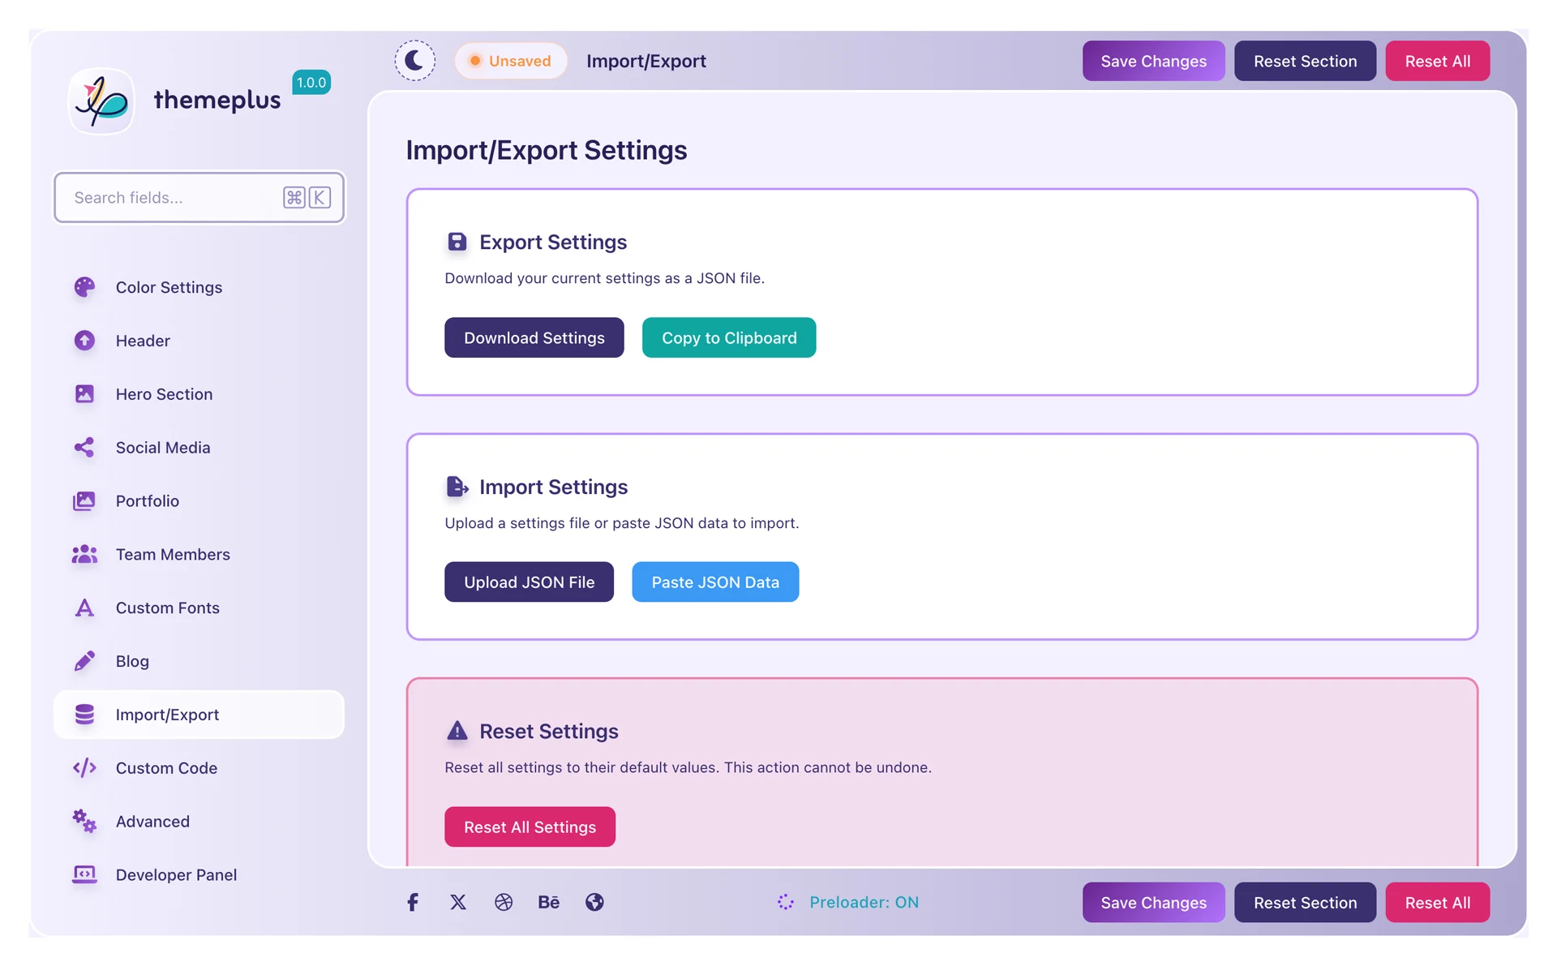Toggle the Preloader ON status
The image size is (1557, 966).
click(x=864, y=902)
